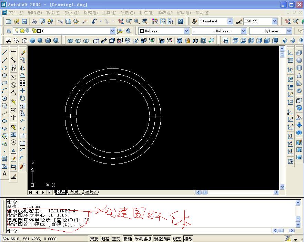Open the 编辑 Edit menu

click(35, 13)
